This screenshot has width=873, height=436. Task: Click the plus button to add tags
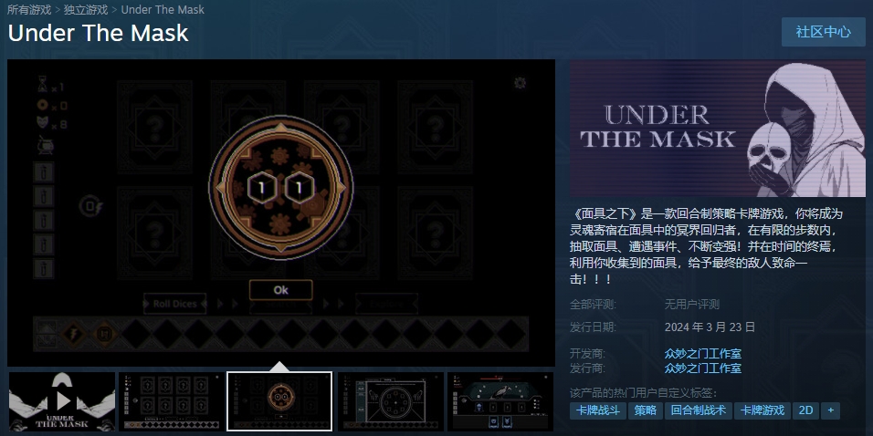point(831,410)
